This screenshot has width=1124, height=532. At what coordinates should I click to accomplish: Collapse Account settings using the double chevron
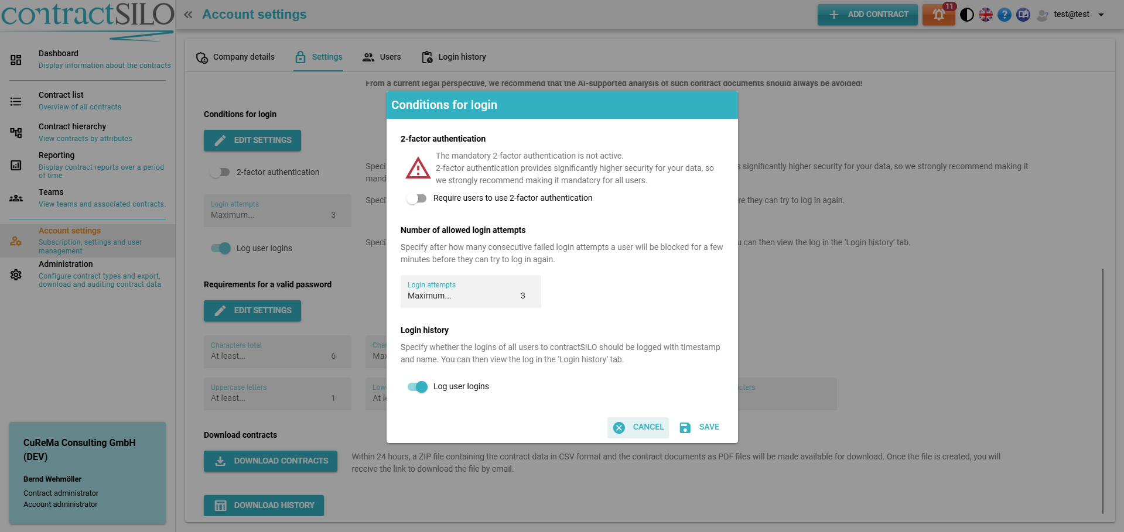188,14
